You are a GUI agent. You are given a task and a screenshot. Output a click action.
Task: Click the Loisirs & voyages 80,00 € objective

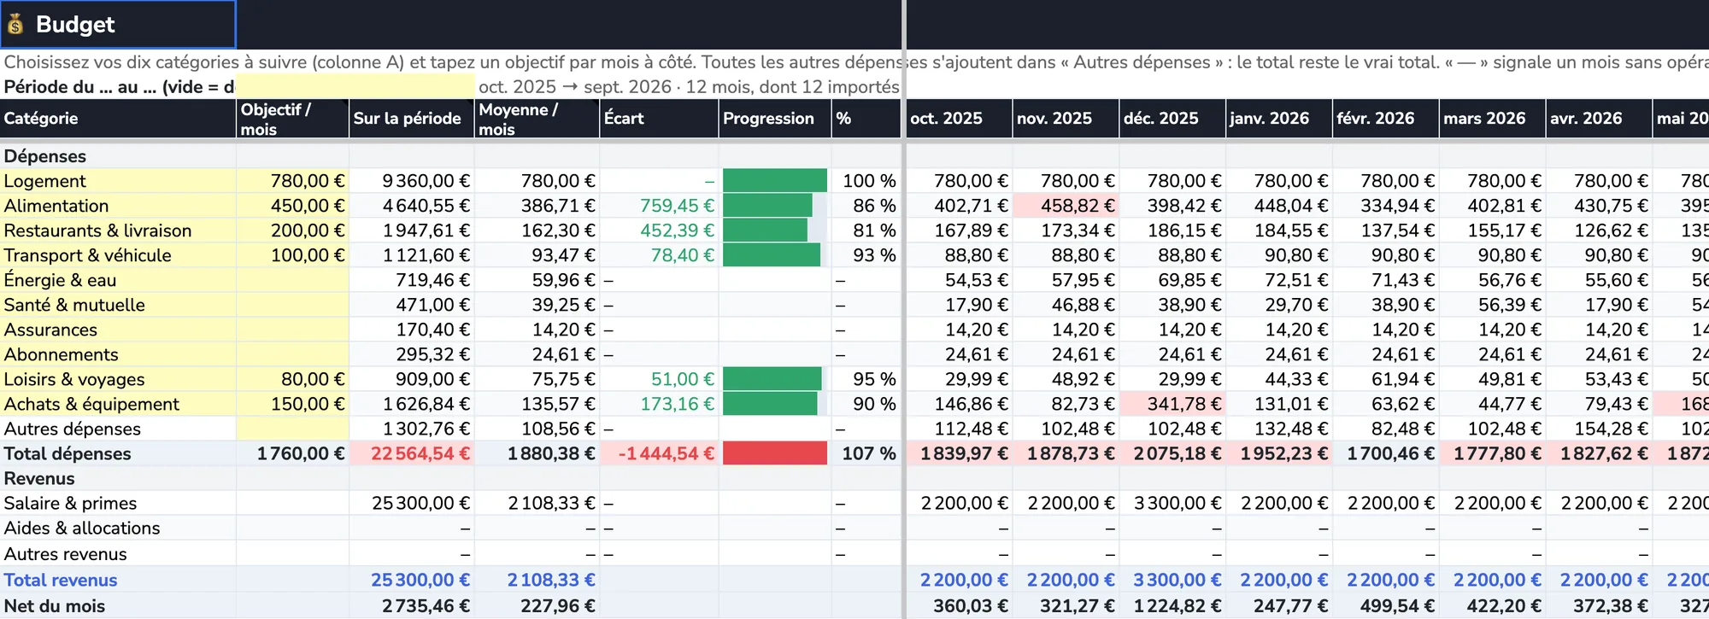click(x=292, y=379)
